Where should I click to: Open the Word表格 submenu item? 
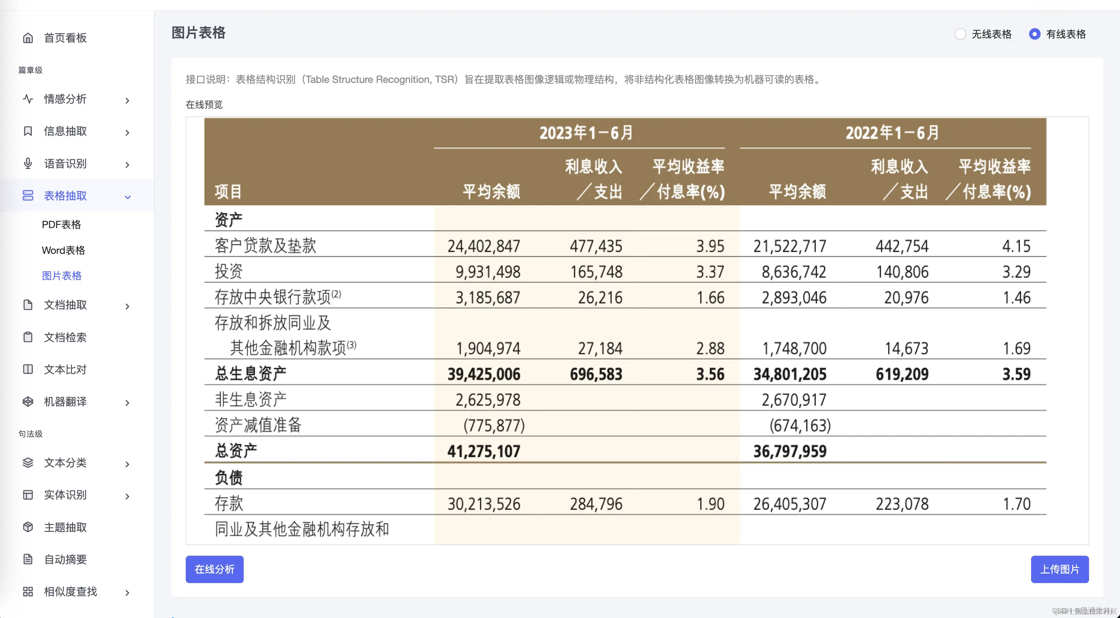tap(64, 250)
